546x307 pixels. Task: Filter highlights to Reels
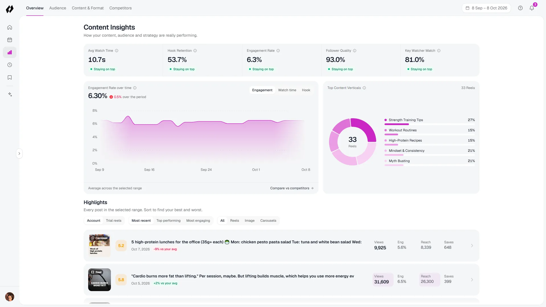click(235, 221)
